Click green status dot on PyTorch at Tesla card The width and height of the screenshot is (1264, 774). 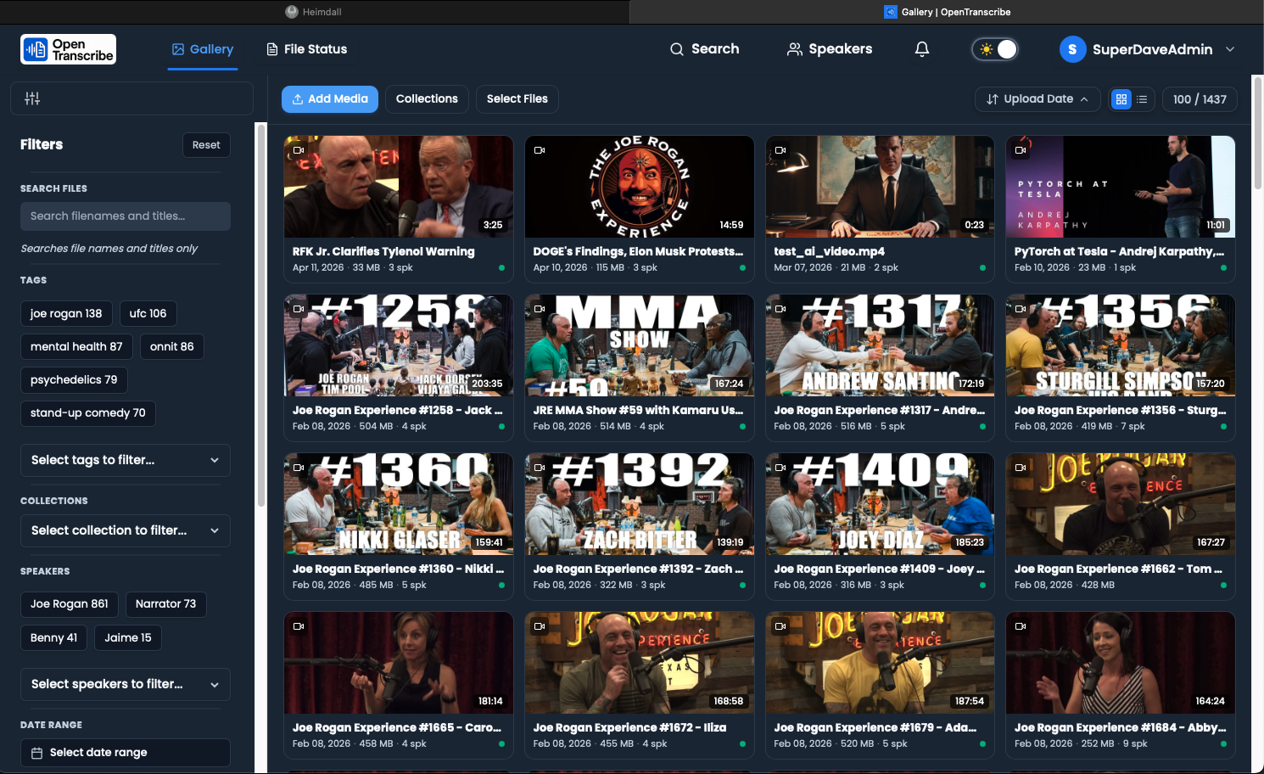tap(1223, 267)
